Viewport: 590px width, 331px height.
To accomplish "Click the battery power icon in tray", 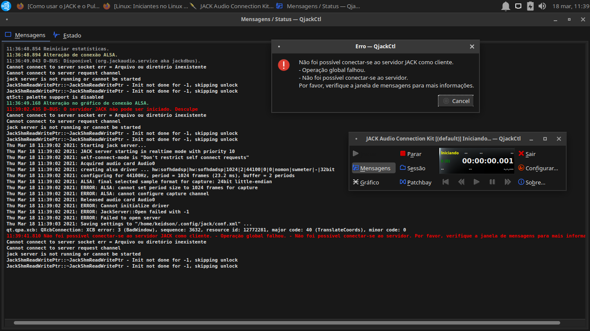I will coord(530,6).
